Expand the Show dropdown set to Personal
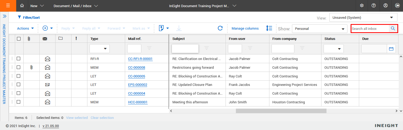Viewport: 403px width, 130px height. [x=319, y=29]
